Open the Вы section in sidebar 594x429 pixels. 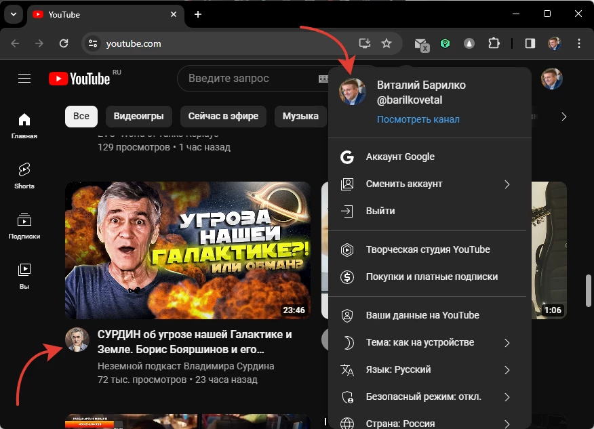click(x=24, y=276)
